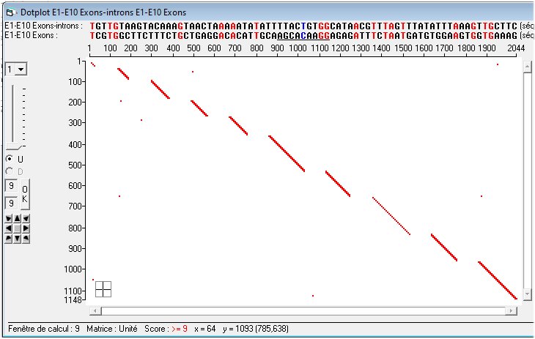
Task: Click the down-left diagonal arrow button
Action: (x=8, y=239)
